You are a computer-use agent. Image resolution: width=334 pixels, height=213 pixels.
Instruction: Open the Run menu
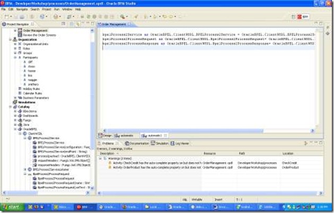click(57, 10)
